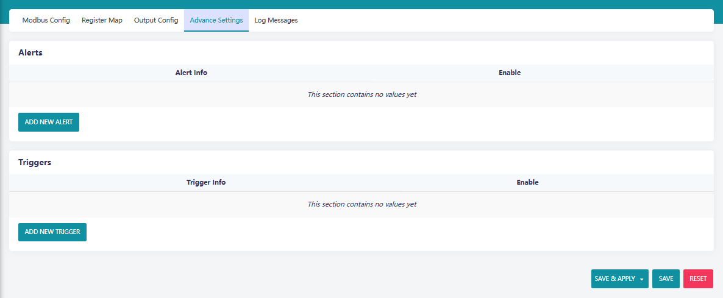This screenshot has width=723, height=298.
Task: Click the empty-values message under Triggers
Action: (362, 204)
